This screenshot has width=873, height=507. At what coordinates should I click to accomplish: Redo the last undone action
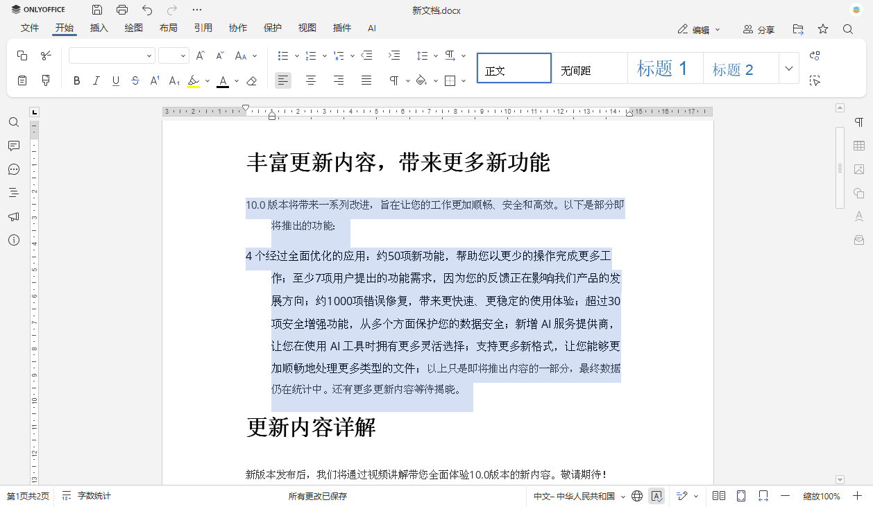click(x=172, y=10)
